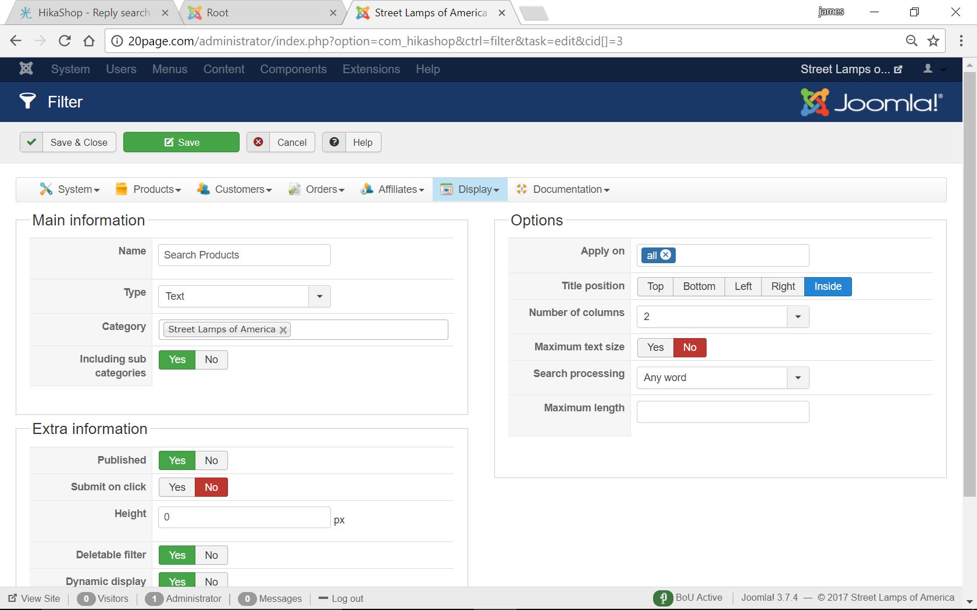Open the Content menu in admin bar

[224, 69]
